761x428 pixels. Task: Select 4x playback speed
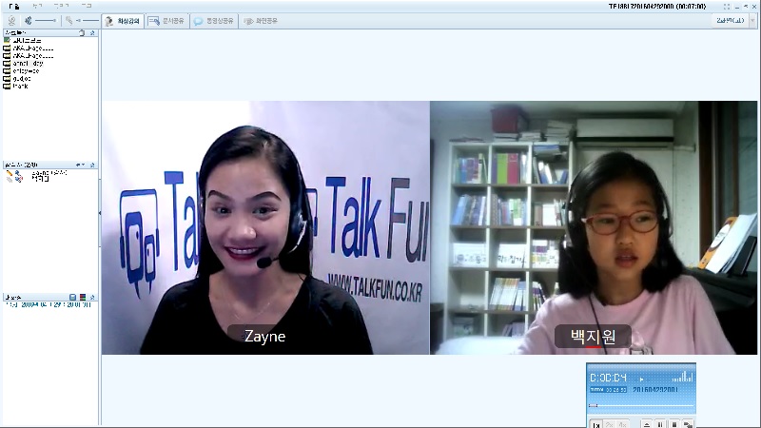click(623, 423)
